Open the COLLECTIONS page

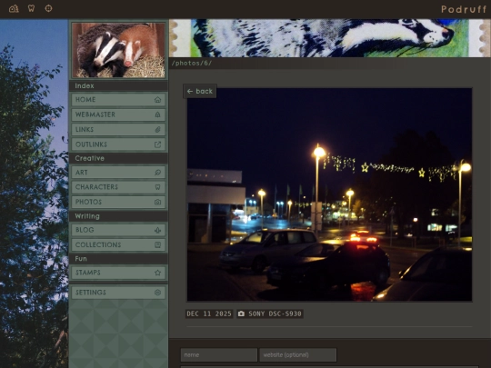point(118,244)
